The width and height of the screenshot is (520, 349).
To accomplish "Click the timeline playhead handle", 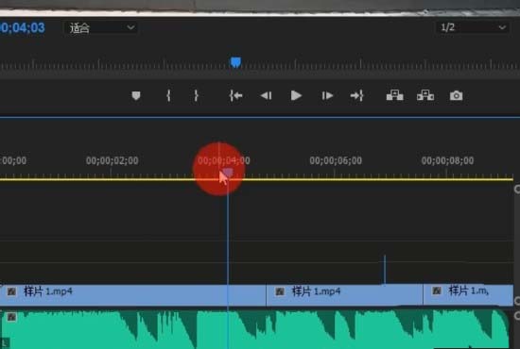I will click(x=228, y=173).
